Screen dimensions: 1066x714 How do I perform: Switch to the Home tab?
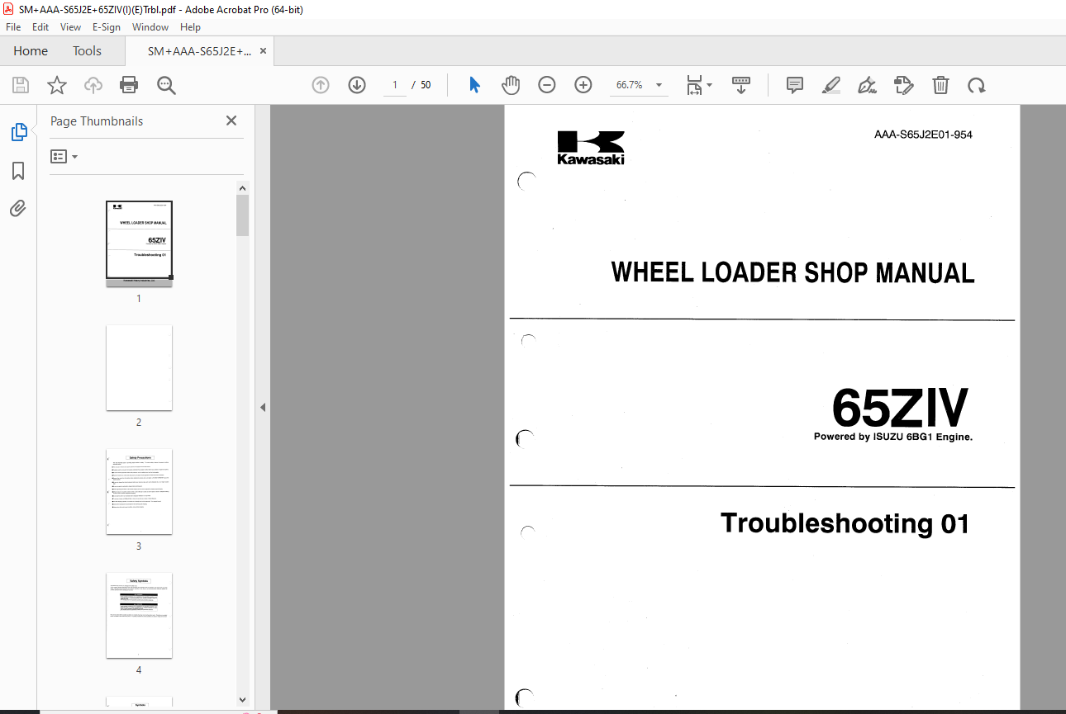coord(31,51)
